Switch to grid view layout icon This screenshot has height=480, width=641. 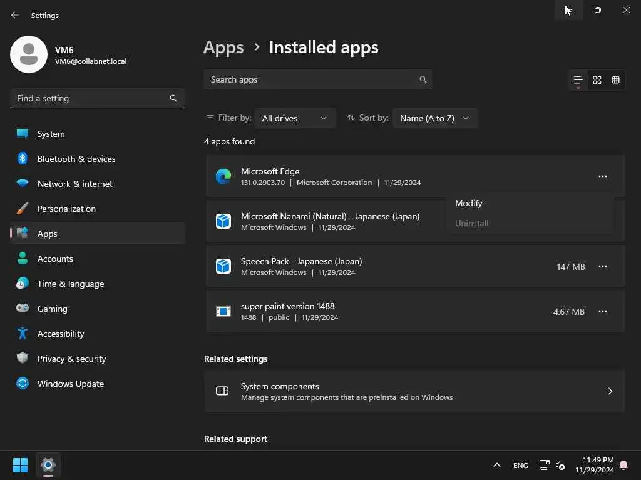click(597, 80)
